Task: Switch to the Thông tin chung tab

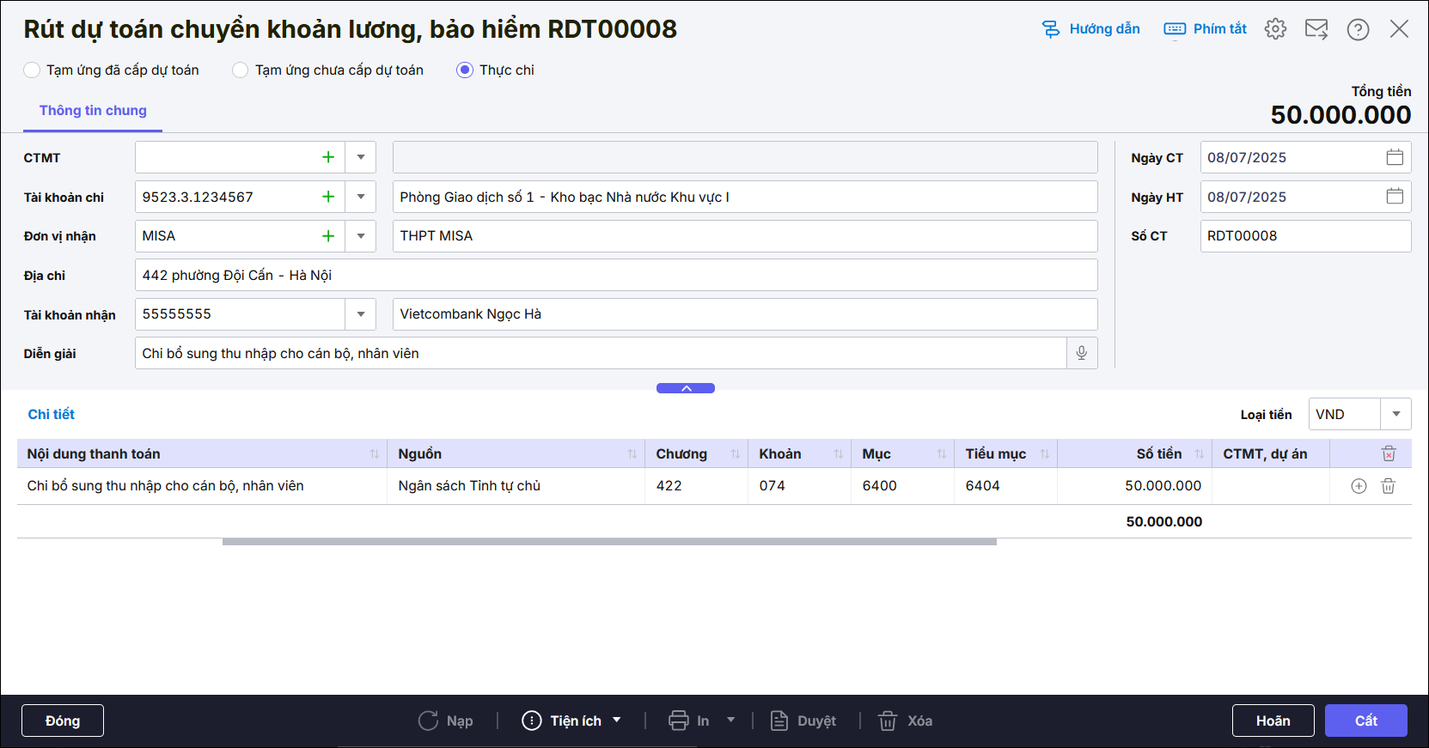Action: pyautogui.click(x=93, y=111)
